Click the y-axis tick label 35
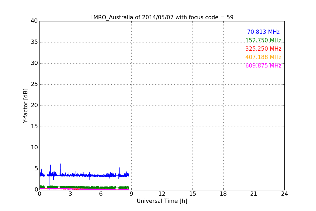 click(34, 42)
